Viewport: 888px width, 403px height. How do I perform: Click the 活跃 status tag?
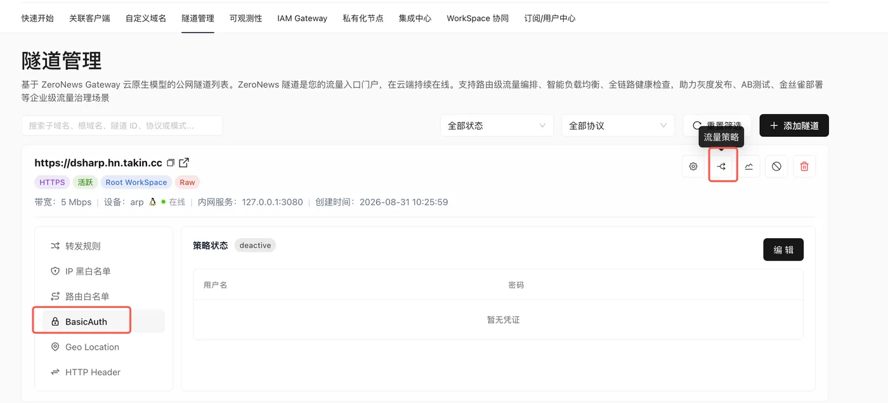(85, 182)
